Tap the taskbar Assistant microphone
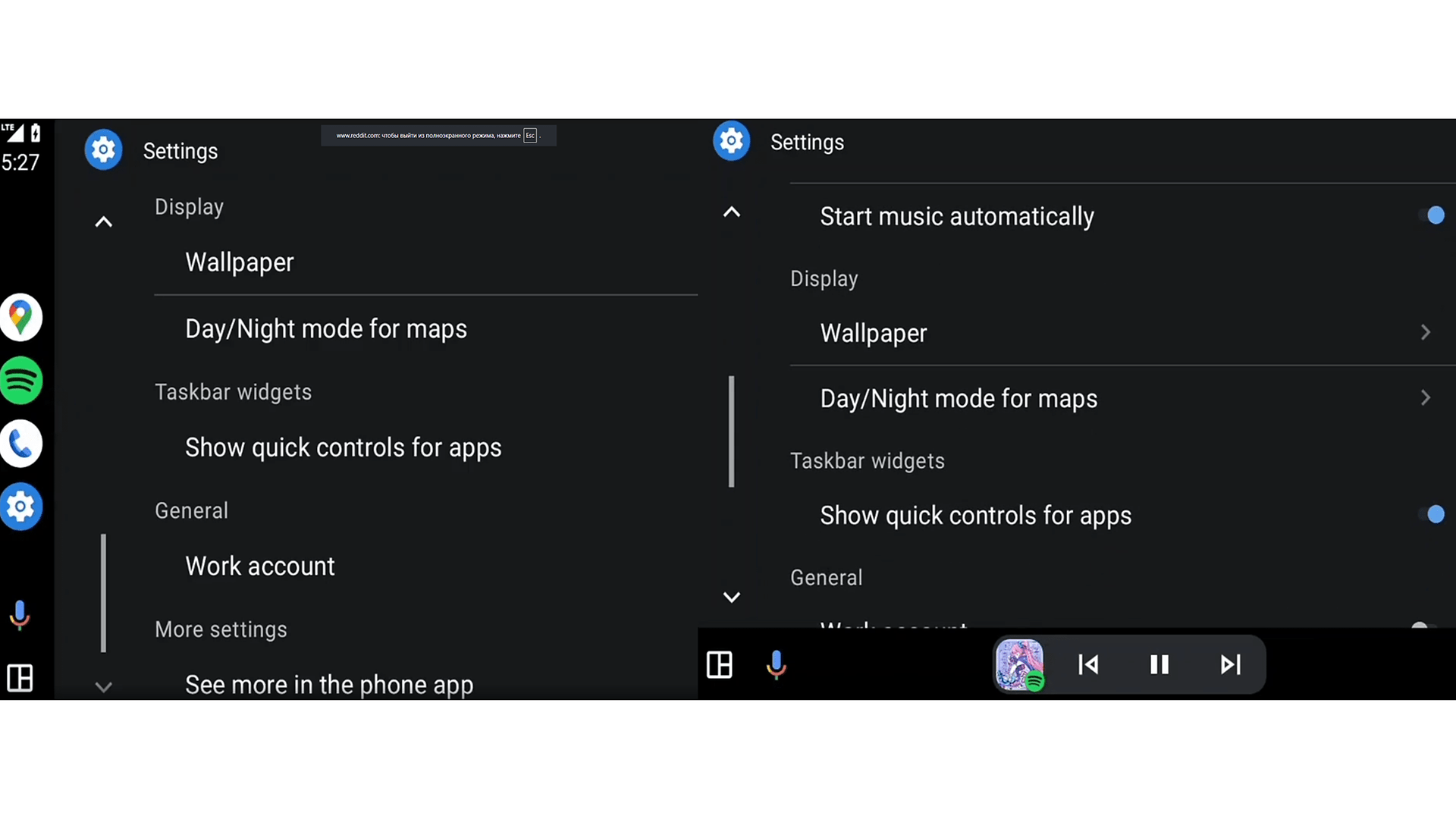Viewport: 1456px width, 819px height. pos(776,665)
